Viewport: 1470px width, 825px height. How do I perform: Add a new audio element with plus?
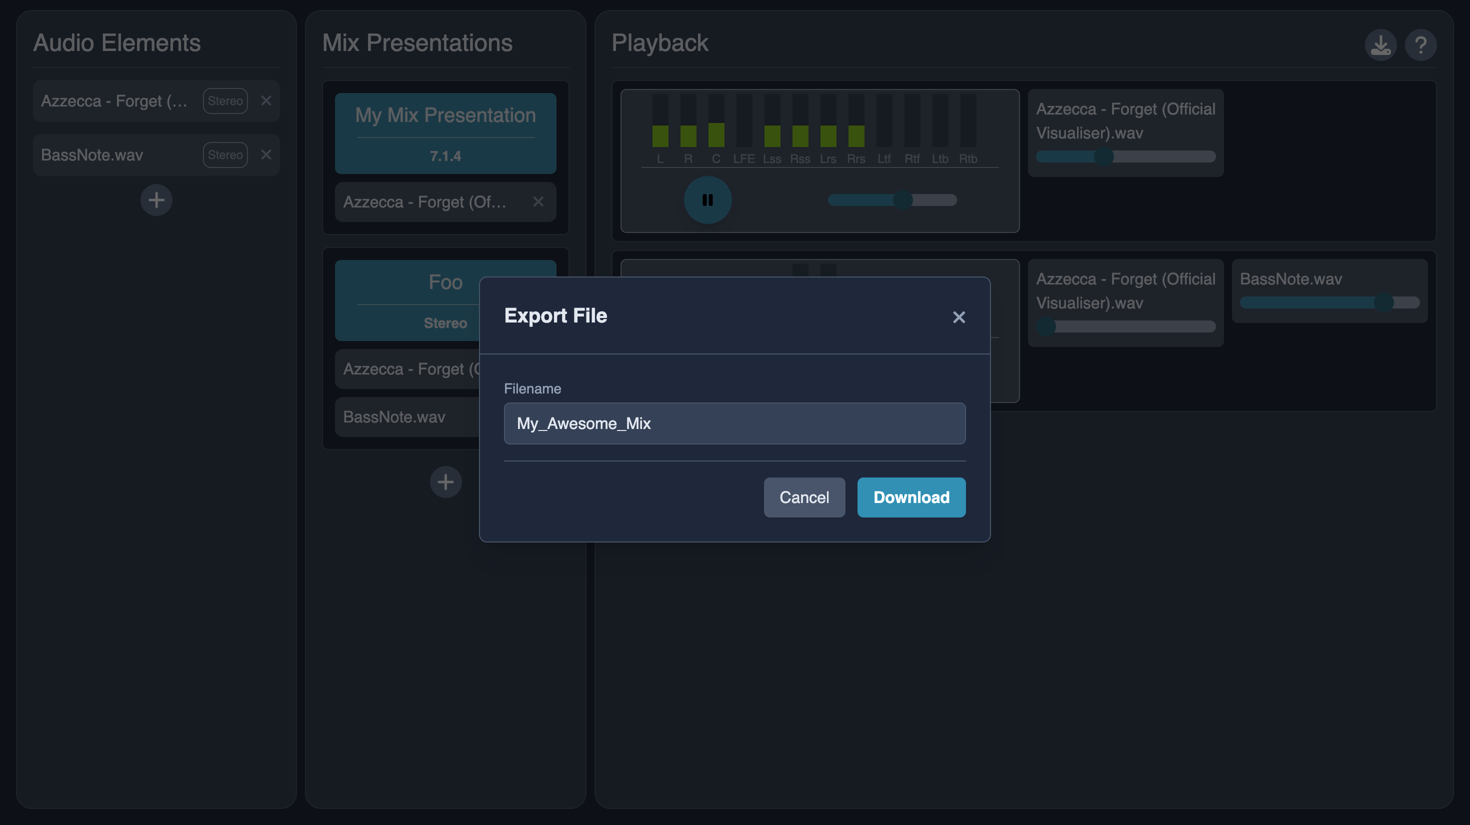156,199
